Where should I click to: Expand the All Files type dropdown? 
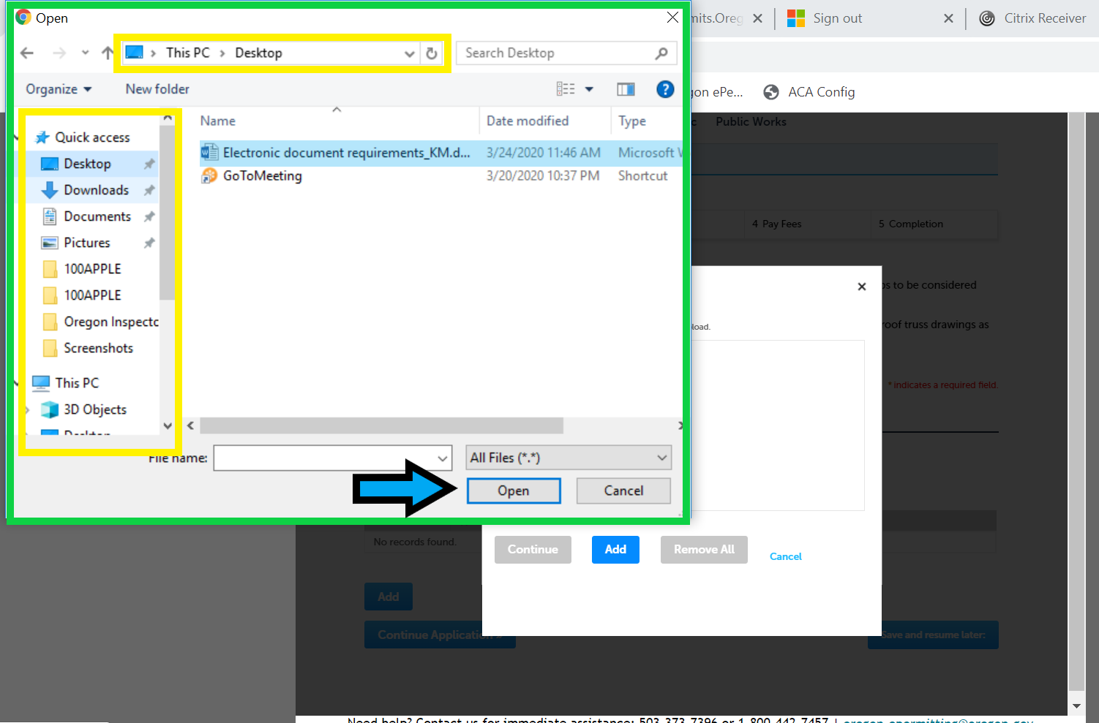coord(569,458)
